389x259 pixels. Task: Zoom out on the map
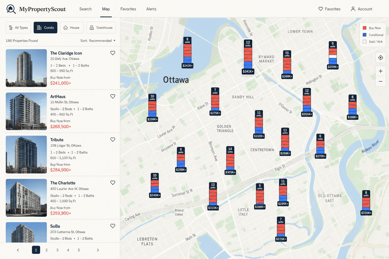point(381,81)
